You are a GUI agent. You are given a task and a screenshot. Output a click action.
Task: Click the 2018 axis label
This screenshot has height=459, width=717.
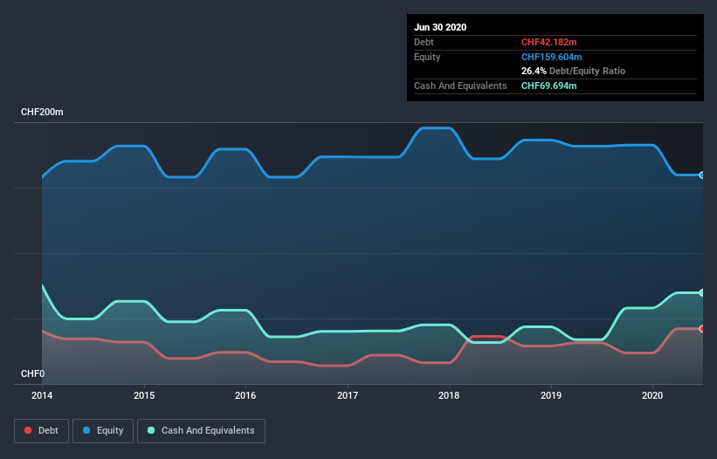[x=449, y=395]
